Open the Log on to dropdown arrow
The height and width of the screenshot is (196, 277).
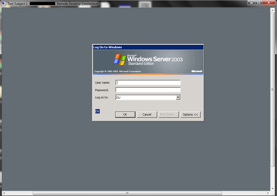point(178,97)
